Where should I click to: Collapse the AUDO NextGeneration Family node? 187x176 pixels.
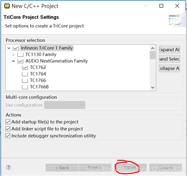click(x=13, y=61)
